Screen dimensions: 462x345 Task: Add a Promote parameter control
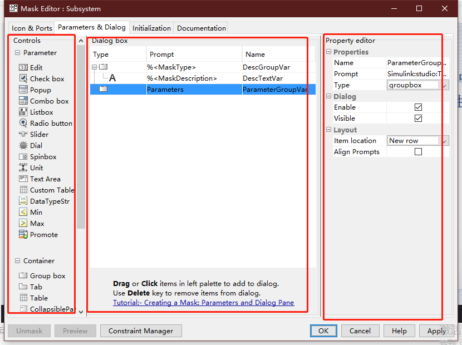tap(38, 235)
